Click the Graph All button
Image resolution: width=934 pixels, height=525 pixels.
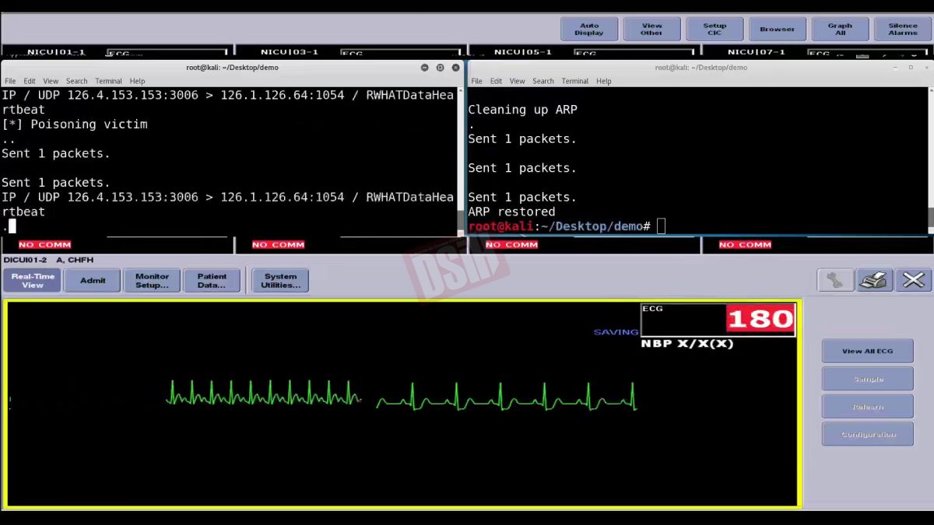tap(840, 30)
